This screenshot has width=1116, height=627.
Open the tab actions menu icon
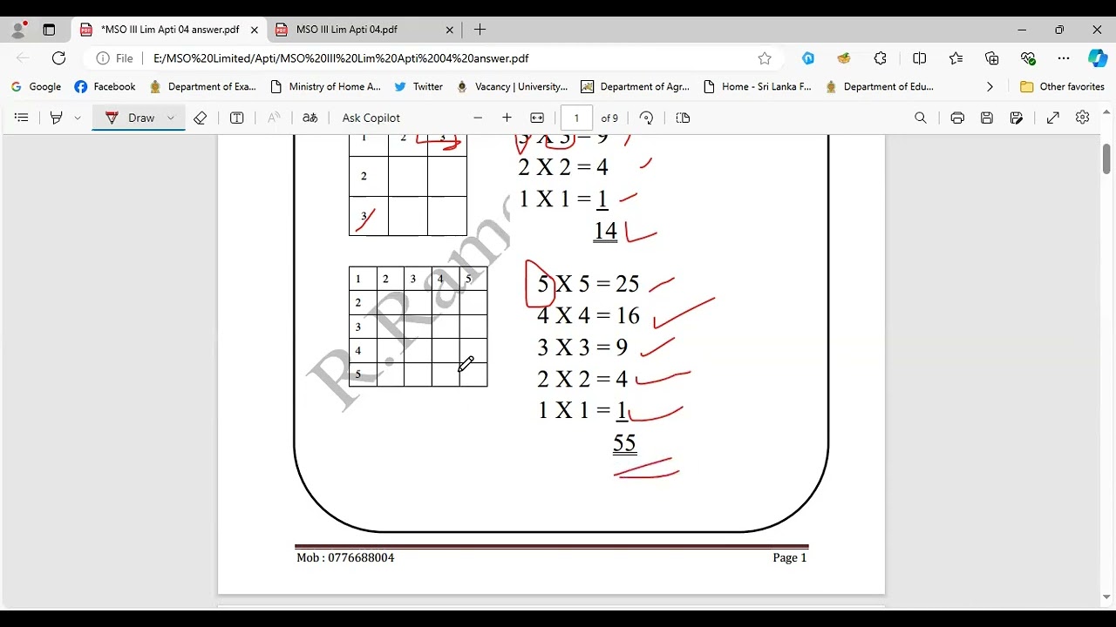click(x=49, y=30)
